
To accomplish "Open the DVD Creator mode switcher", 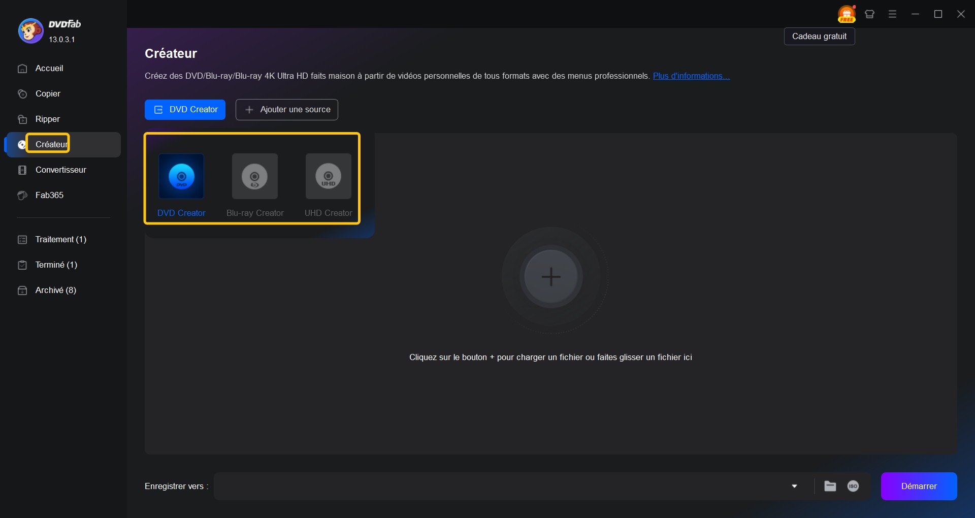I will (185, 110).
